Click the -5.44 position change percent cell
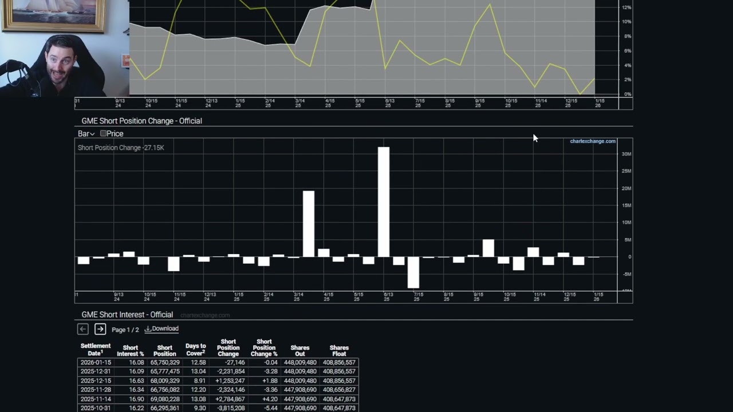733x412 pixels. coord(269,408)
